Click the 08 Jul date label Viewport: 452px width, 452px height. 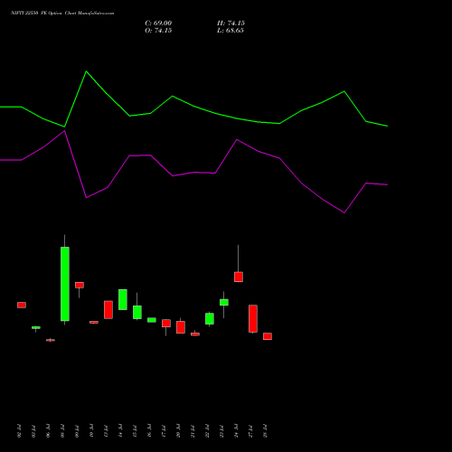(x=62, y=431)
